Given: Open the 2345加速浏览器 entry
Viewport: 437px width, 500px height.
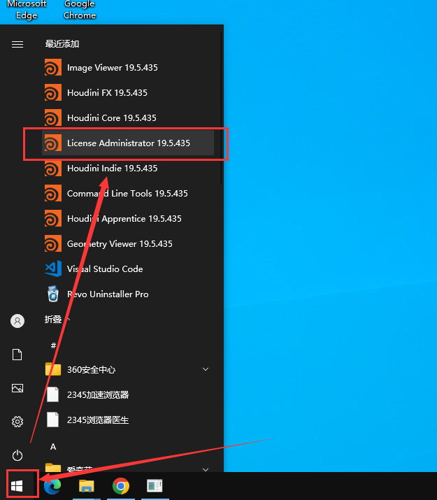Looking at the screenshot, I should pos(97,395).
